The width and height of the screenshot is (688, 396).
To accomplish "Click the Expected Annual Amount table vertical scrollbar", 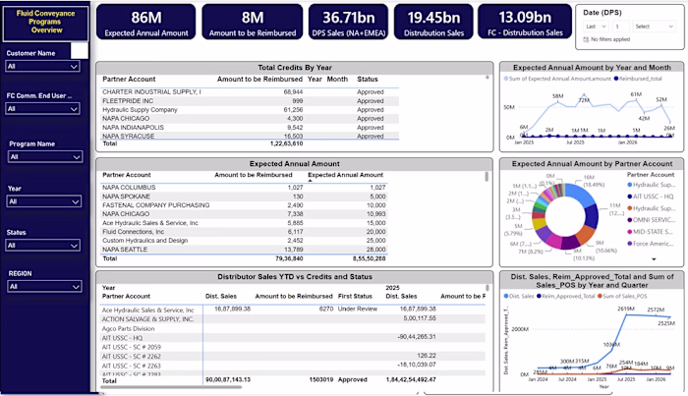I will [x=487, y=176].
